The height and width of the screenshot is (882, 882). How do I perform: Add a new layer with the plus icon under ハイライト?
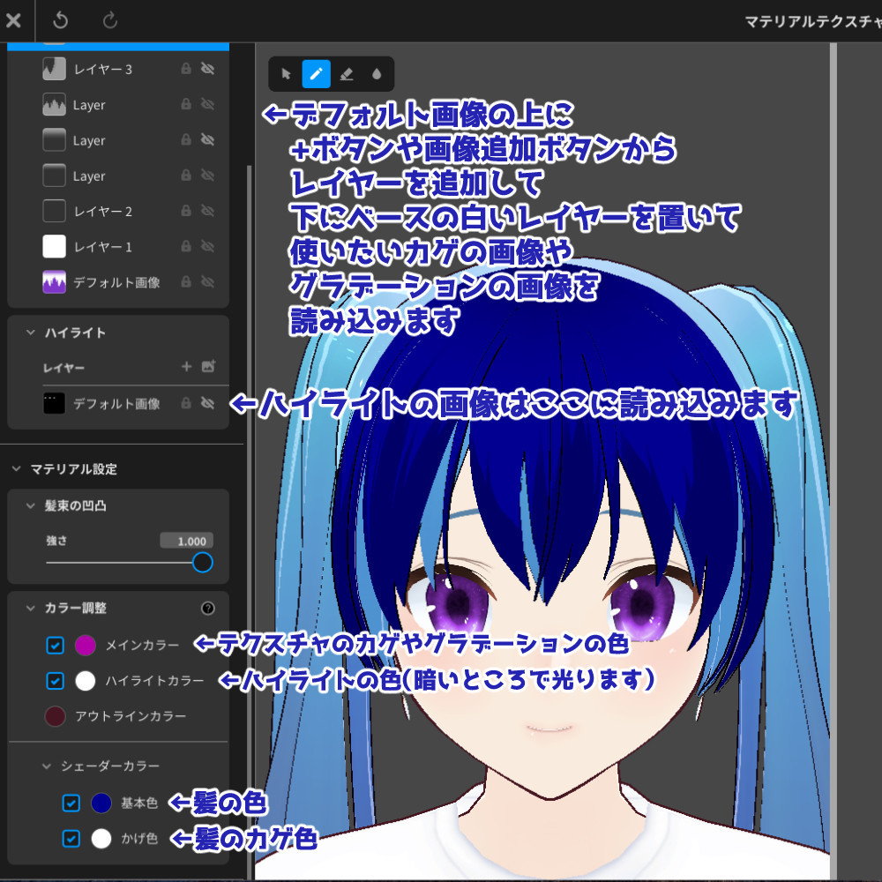186,367
